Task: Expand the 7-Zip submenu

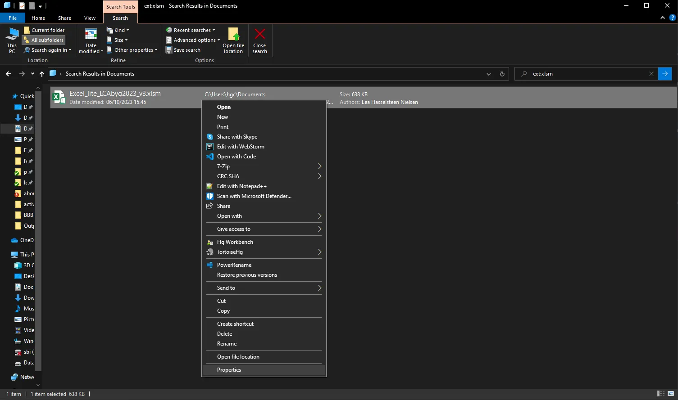Action: [264, 166]
